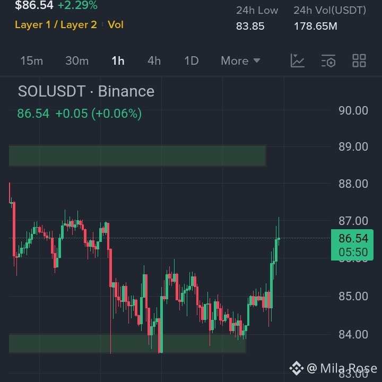Click the $86.54 header price
This screenshot has height=382, width=382.
(x=34, y=5)
